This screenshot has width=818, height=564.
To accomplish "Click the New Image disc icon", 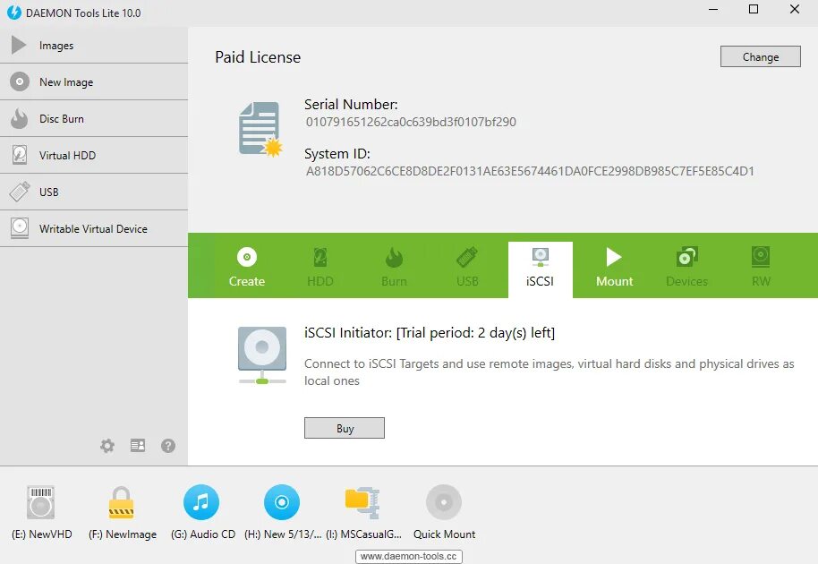I will pos(20,81).
